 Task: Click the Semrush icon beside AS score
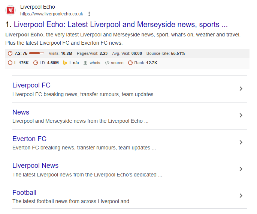tap(10, 53)
